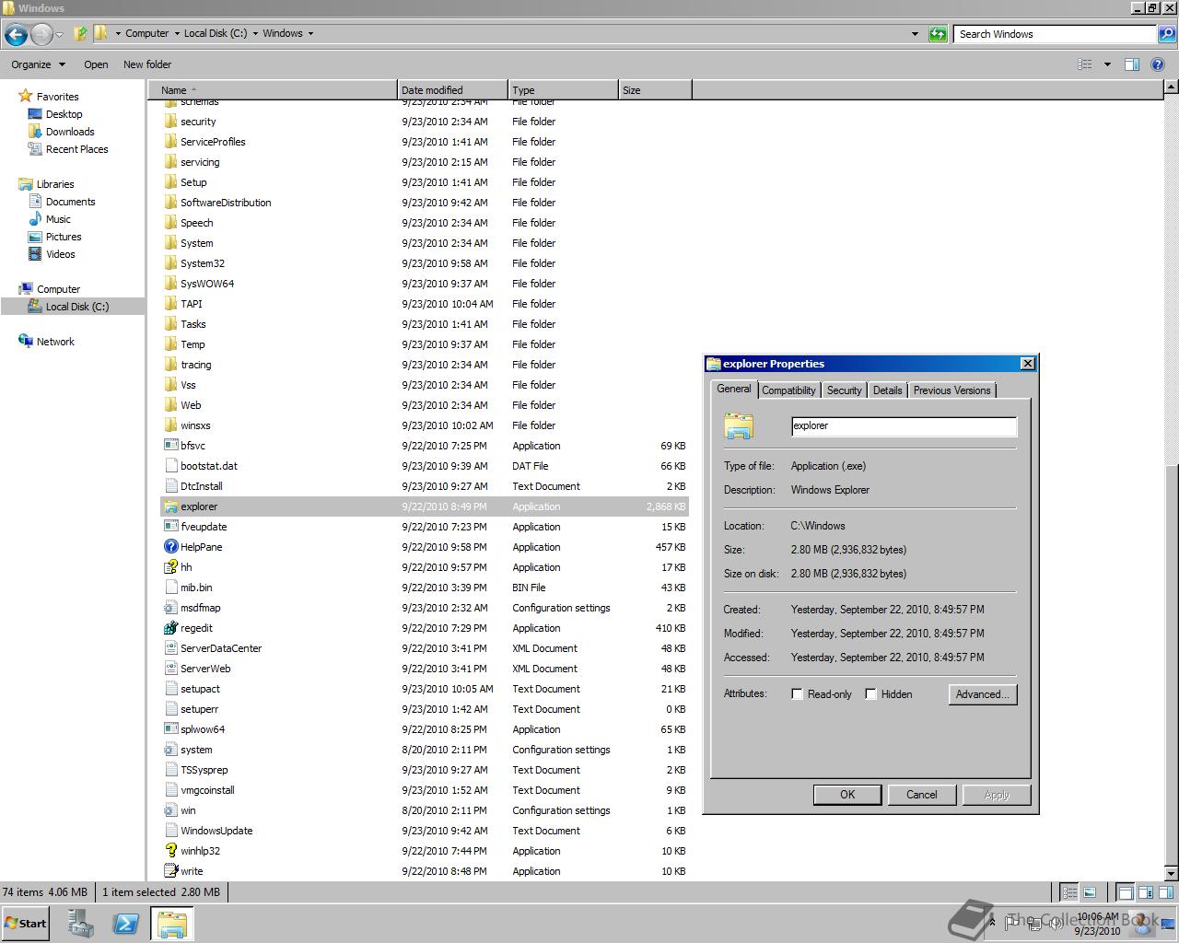The image size is (1179, 943).
Task: Click New folder in the command bar
Action: 147,64
